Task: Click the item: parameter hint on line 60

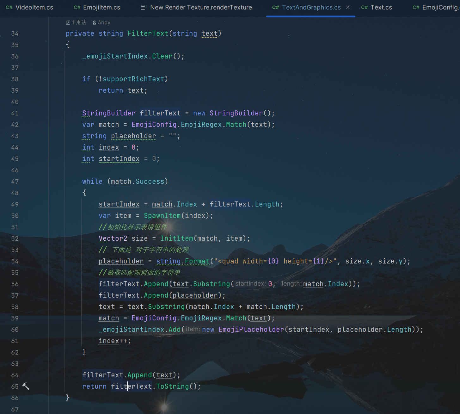Action: coord(193,329)
